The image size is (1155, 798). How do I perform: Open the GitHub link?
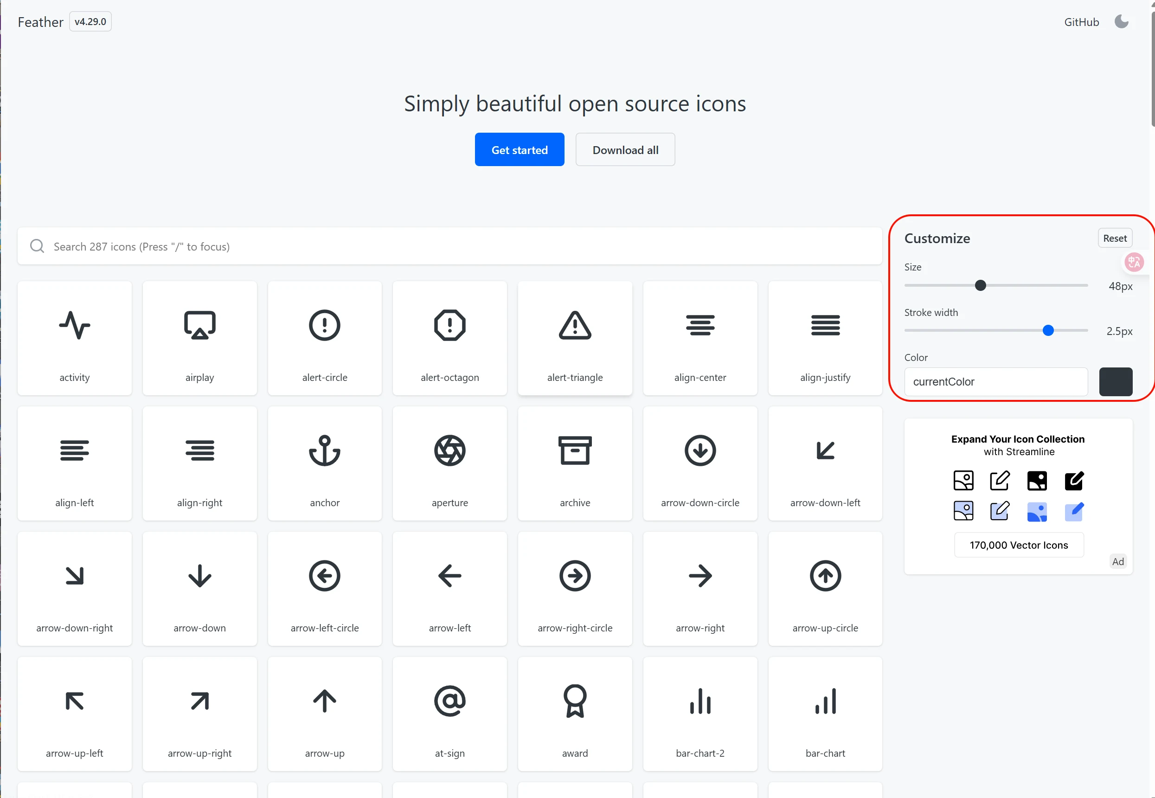tap(1082, 21)
